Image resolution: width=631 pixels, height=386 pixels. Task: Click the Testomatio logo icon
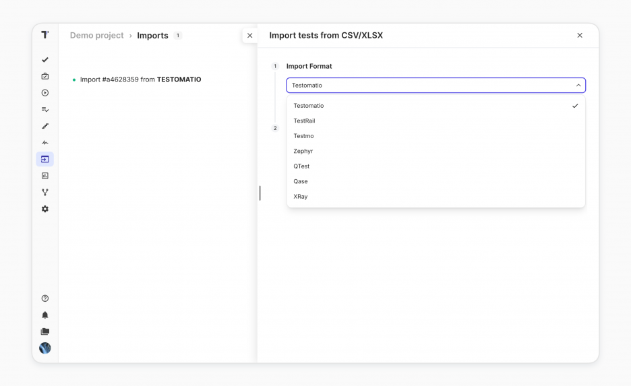pos(45,35)
